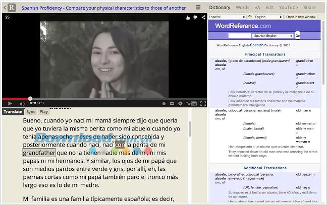Switch to the YouTube tab

point(288,8)
